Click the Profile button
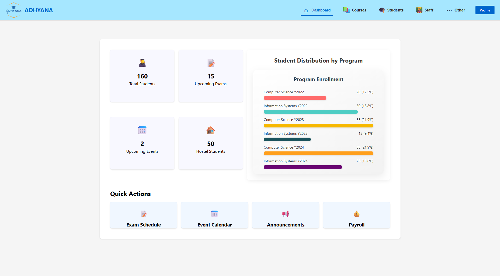 click(x=485, y=10)
